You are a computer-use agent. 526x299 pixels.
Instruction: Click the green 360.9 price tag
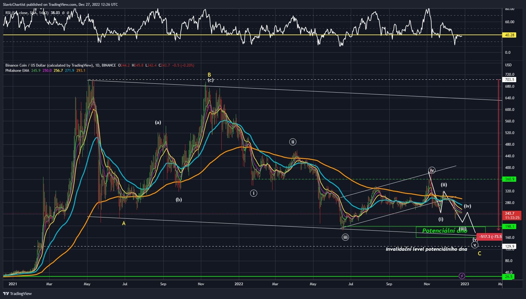[x=509, y=179]
